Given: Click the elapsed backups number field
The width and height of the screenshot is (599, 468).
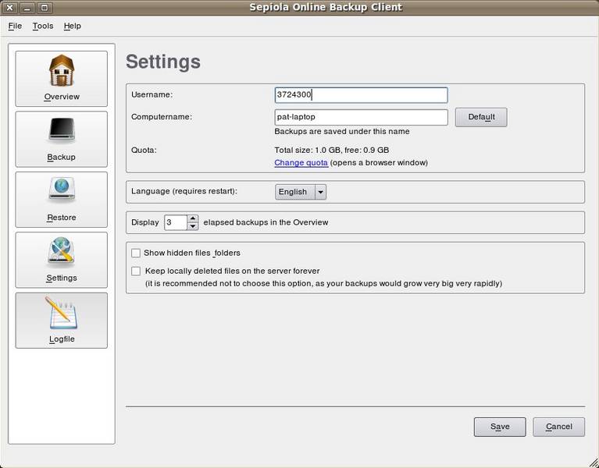Looking at the screenshot, I should click(x=176, y=222).
